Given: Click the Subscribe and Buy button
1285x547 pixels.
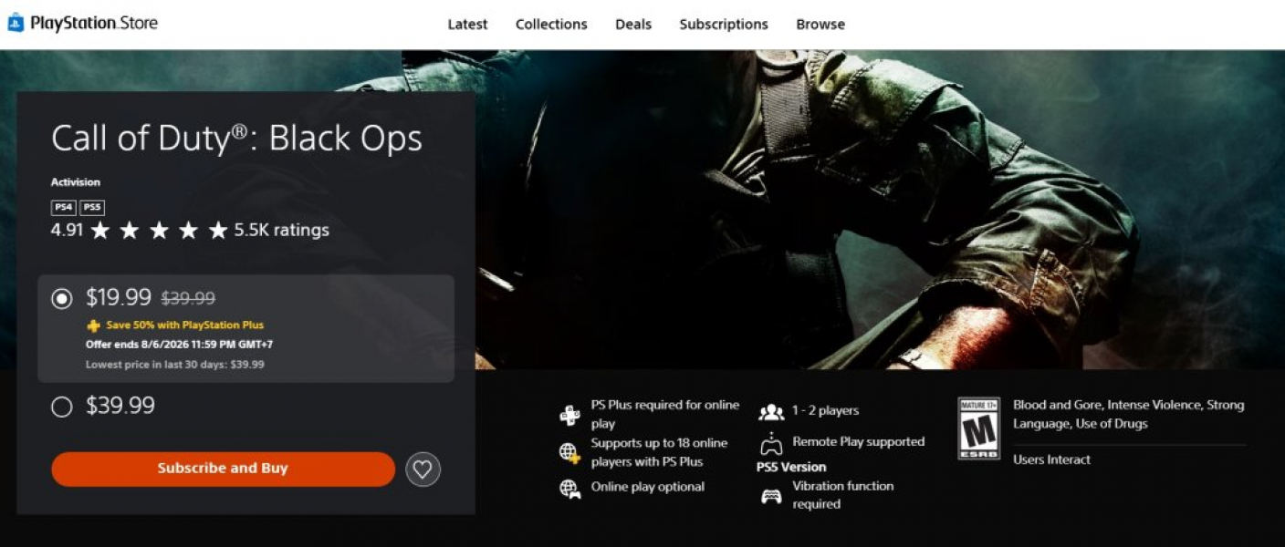Looking at the screenshot, I should point(223,469).
